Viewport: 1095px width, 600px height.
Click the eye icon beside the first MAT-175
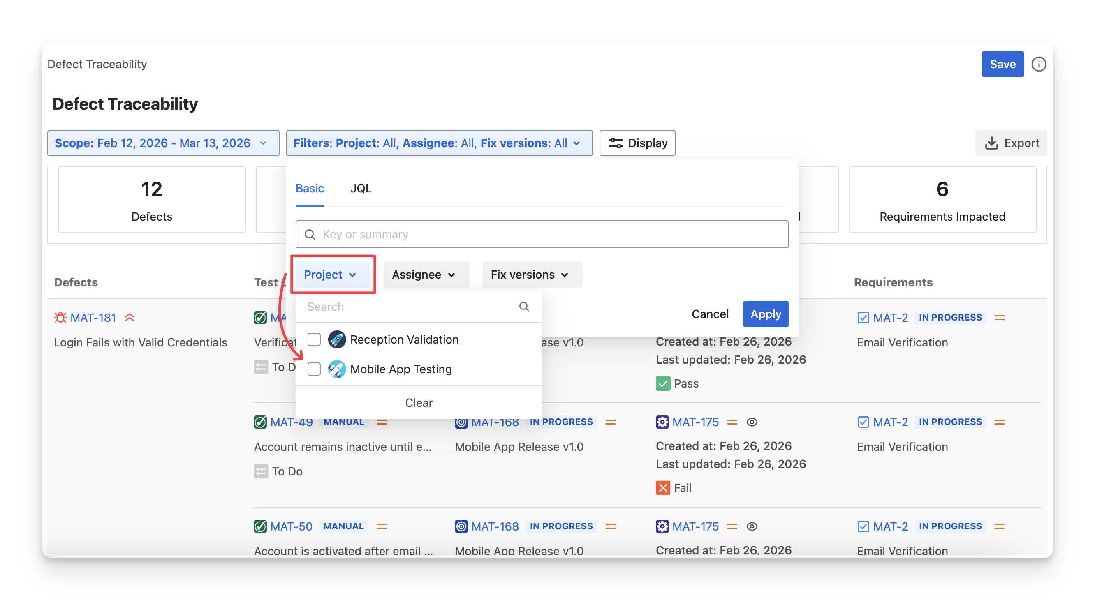752,422
